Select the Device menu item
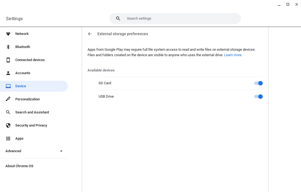Image resolution: width=301 pixels, height=192 pixels. (34, 86)
